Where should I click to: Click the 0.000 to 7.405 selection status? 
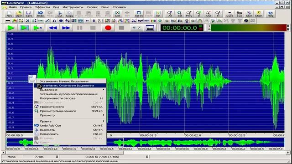(102, 157)
